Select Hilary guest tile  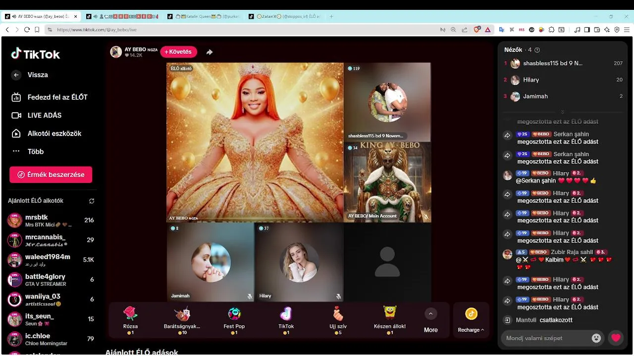299,262
